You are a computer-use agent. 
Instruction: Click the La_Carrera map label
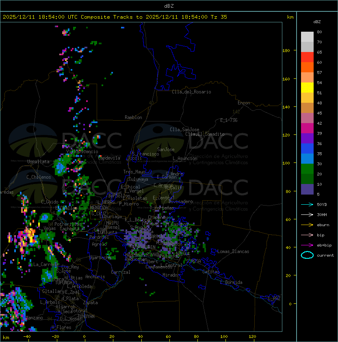(x=45, y=264)
